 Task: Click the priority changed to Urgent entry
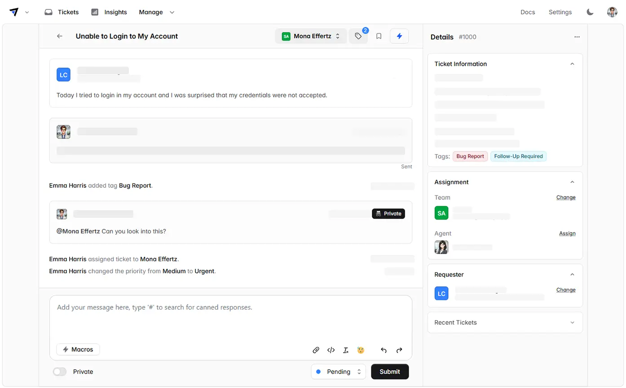click(x=132, y=272)
